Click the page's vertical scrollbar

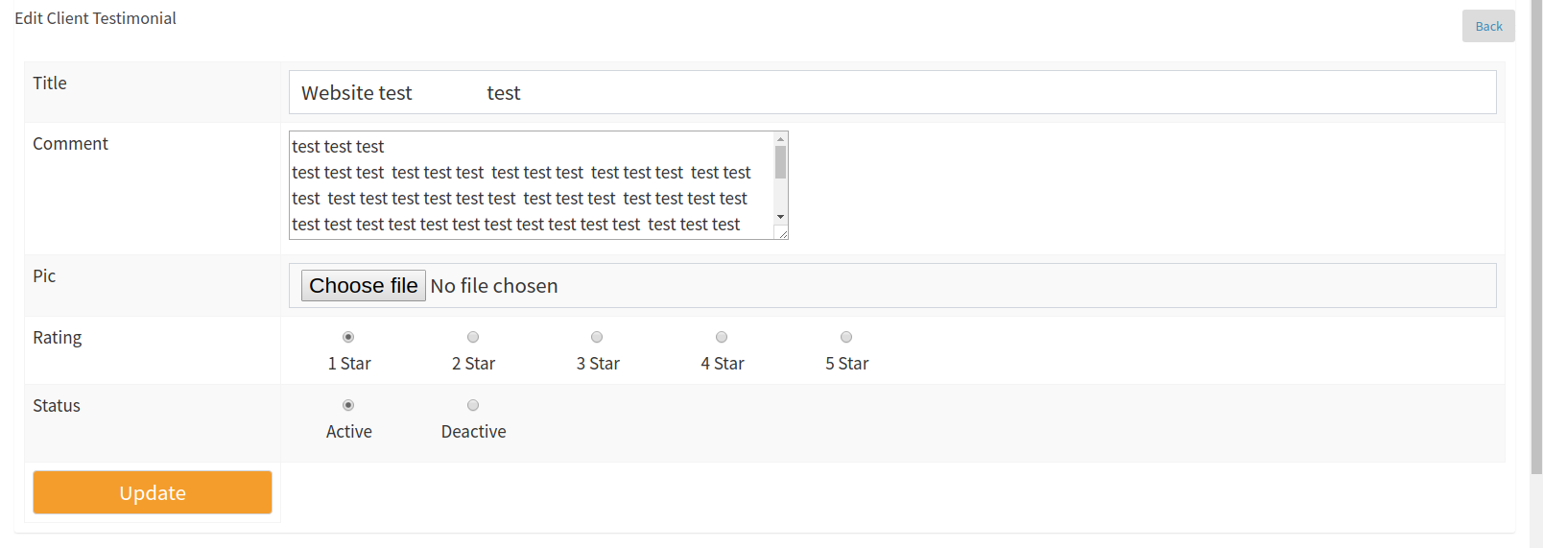tap(1536, 240)
